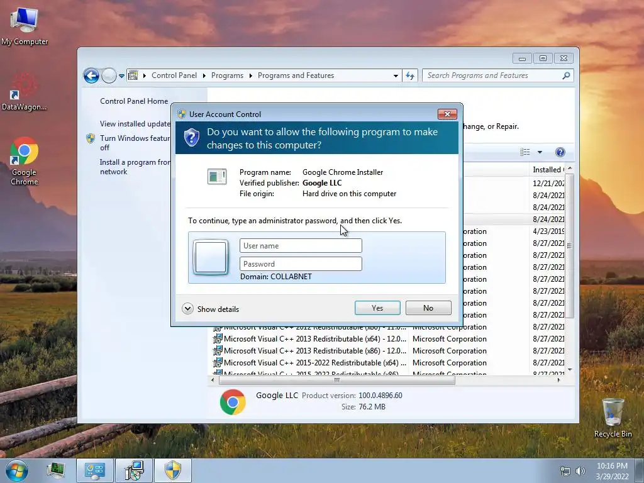Click the User name field
This screenshot has width=644, height=483.
pos(301,246)
